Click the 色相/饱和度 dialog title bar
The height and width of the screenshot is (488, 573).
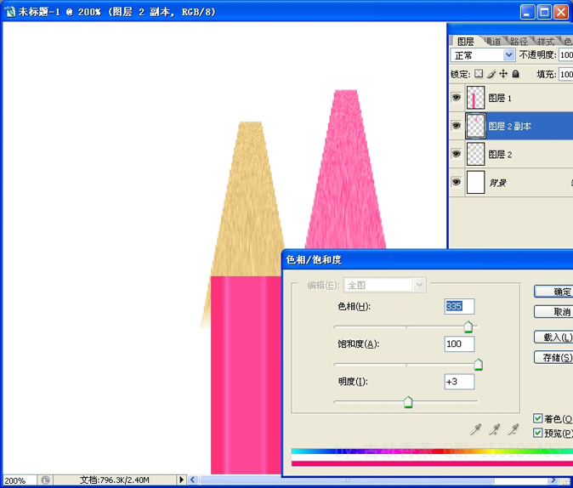click(x=428, y=259)
